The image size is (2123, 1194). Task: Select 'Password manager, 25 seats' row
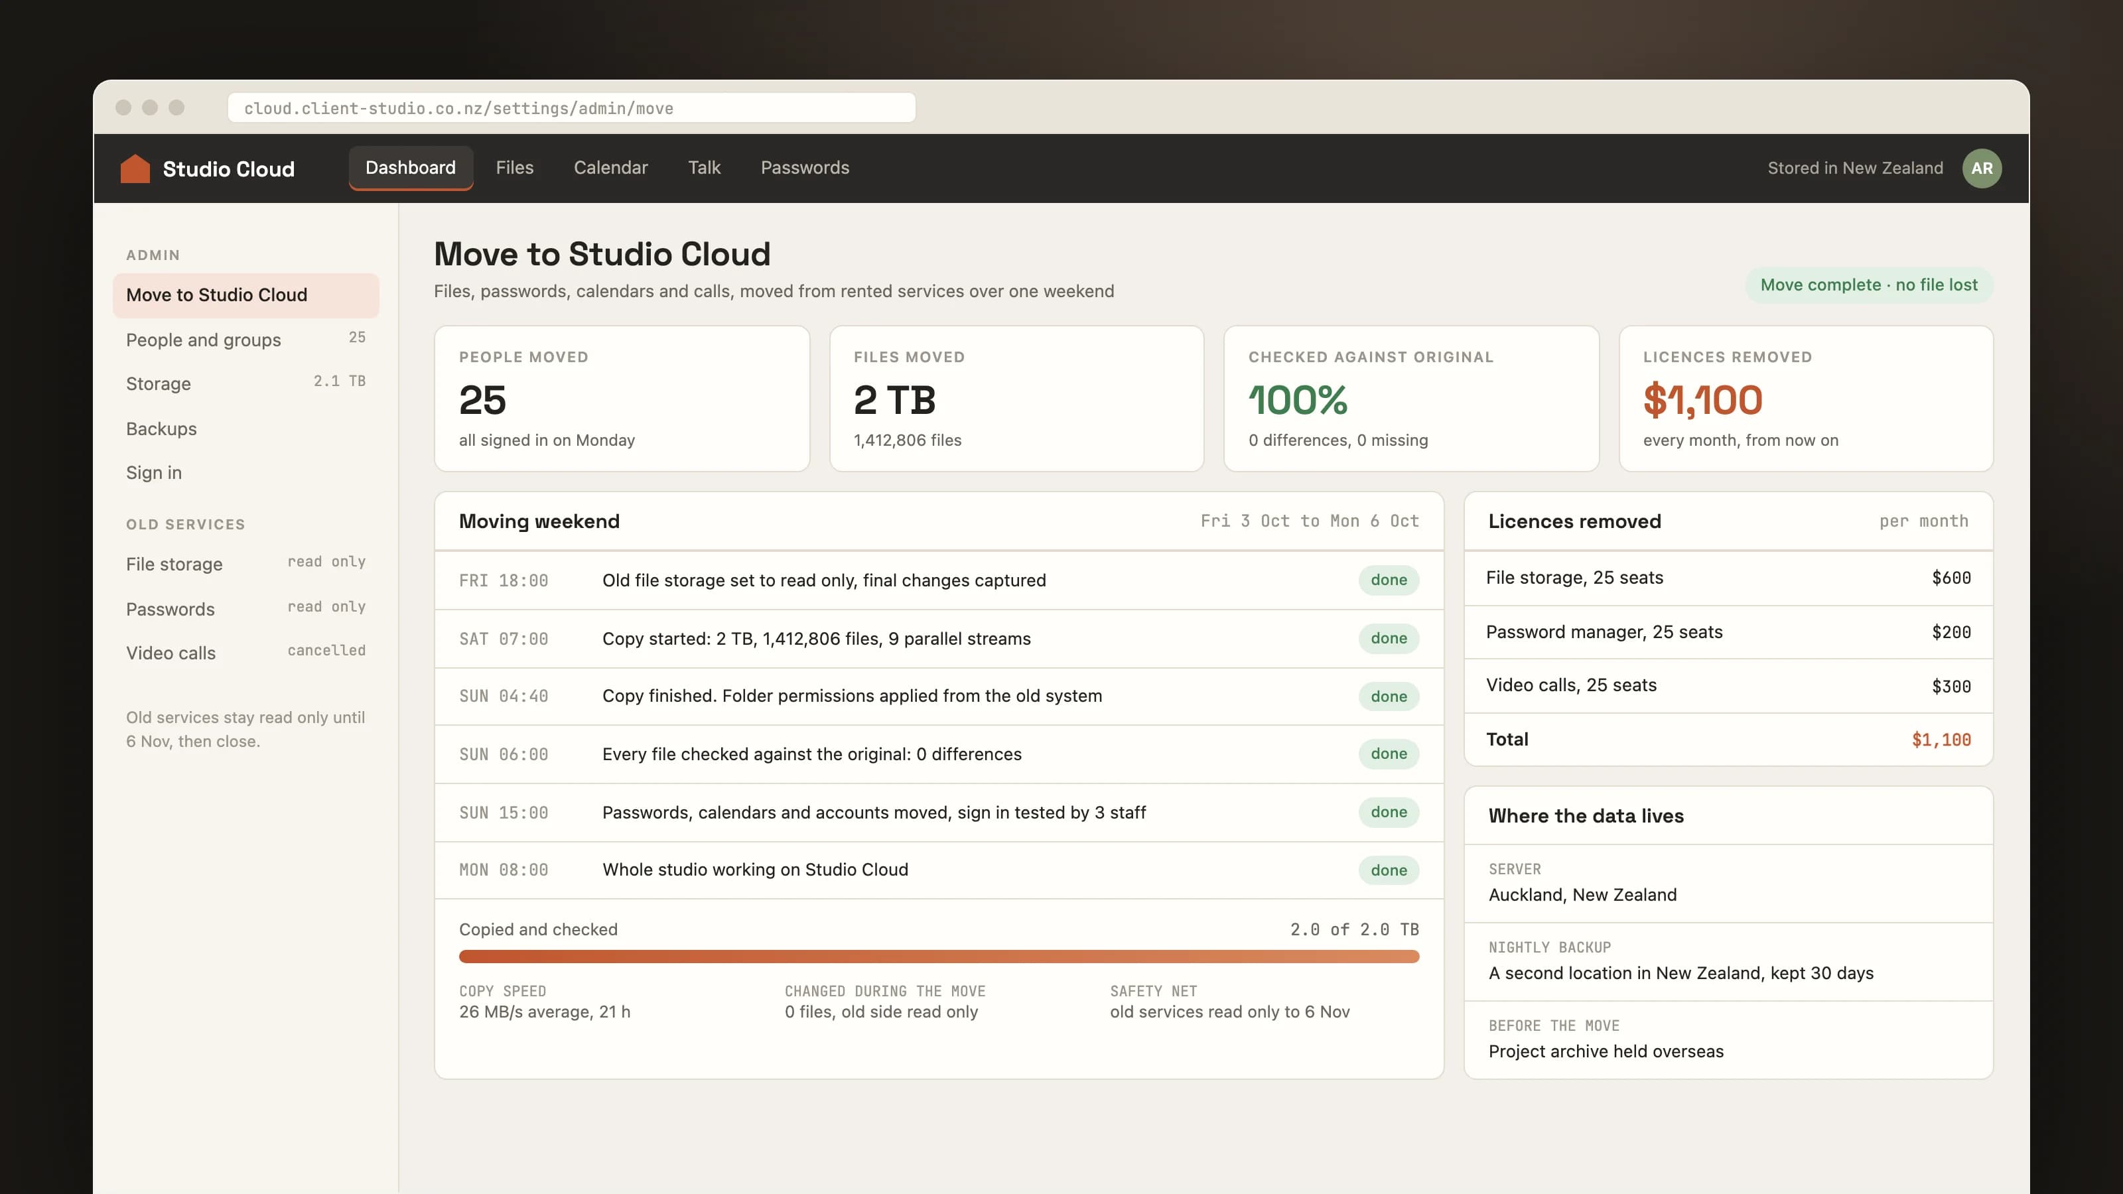(x=1728, y=632)
